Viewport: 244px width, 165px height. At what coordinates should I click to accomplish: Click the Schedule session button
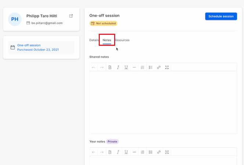pyautogui.click(x=221, y=16)
